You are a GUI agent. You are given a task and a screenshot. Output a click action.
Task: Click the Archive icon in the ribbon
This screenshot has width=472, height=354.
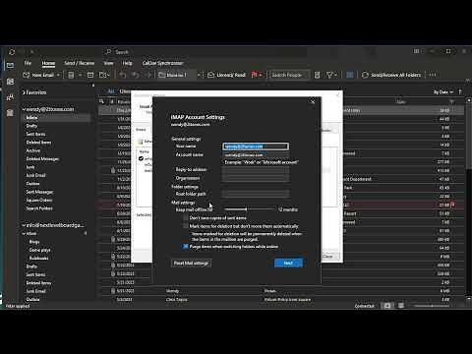90,75
